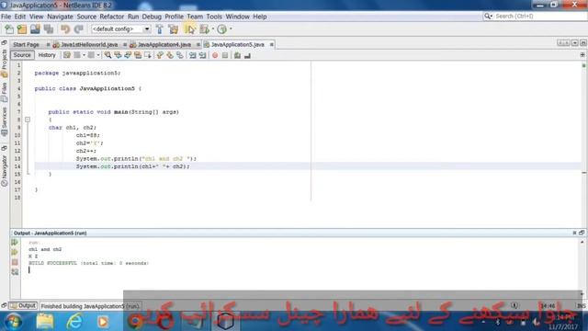
Task: Click the Save All toolbar icon
Action: click(x=49, y=29)
